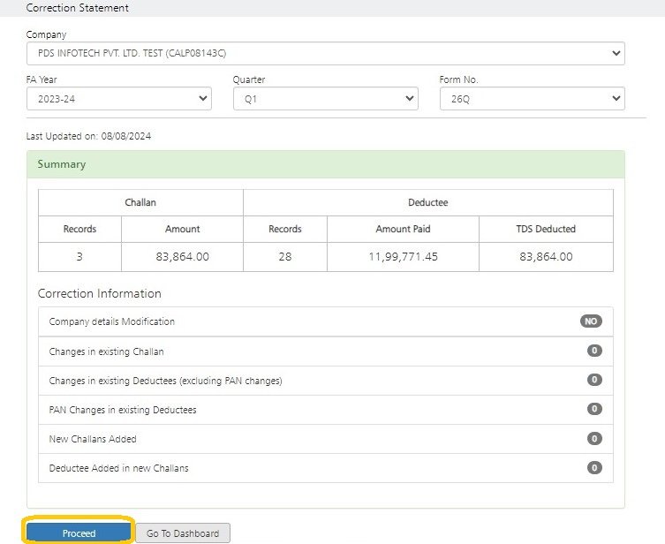Click New Challans Added row
This screenshot has width=665, height=544.
(325, 439)
